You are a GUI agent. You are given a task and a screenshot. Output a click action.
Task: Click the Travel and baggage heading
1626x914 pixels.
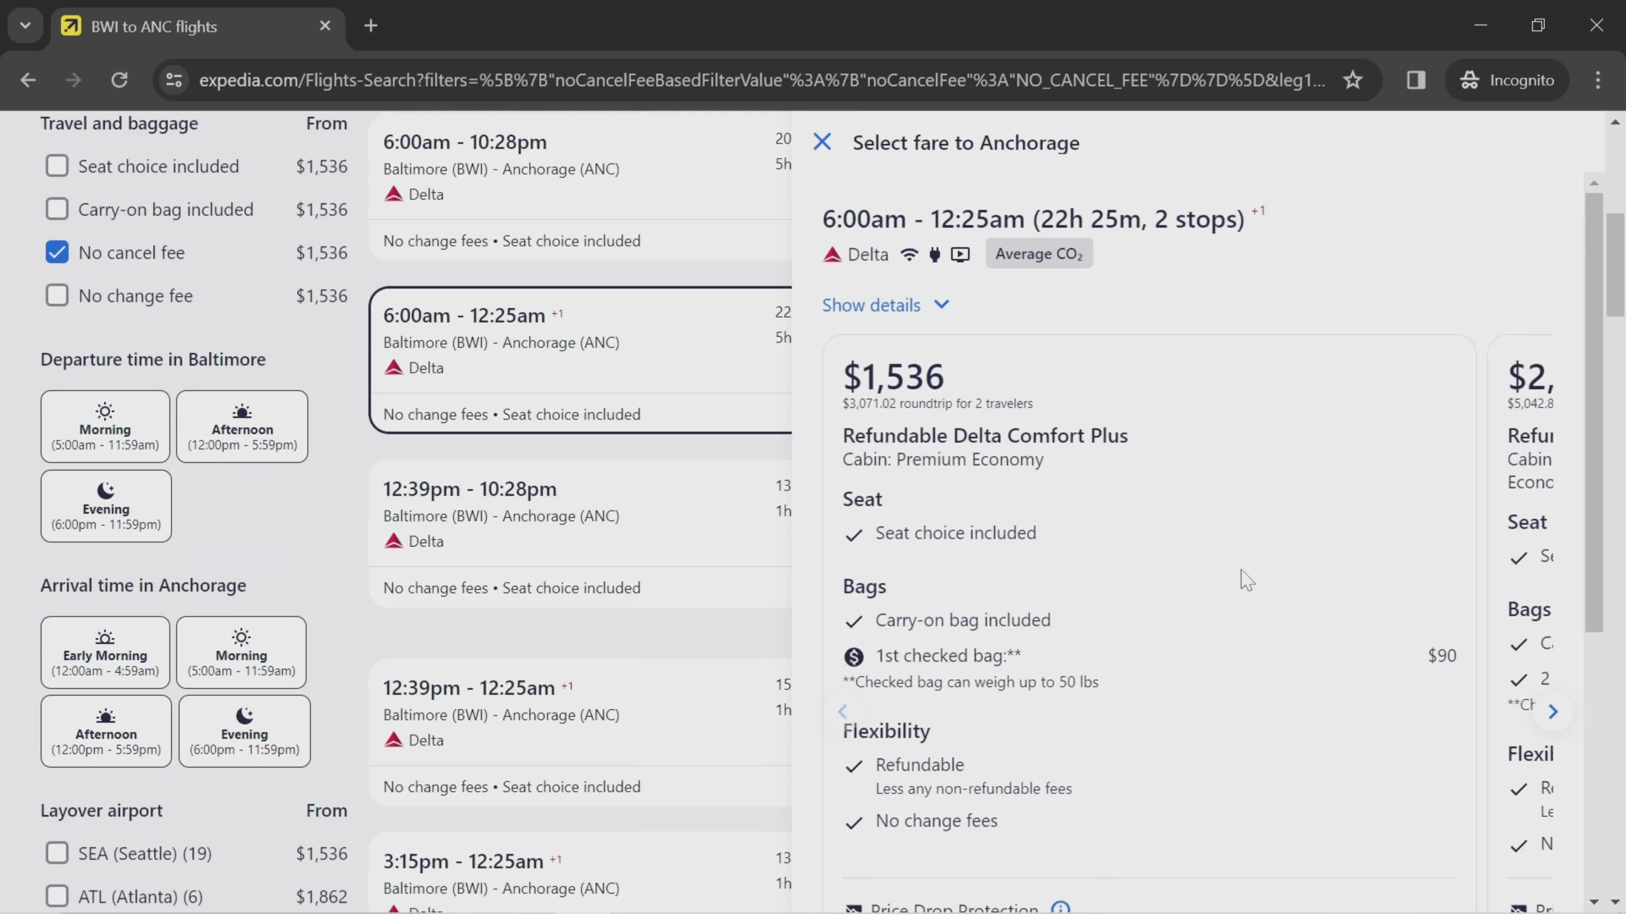point(119,123)
